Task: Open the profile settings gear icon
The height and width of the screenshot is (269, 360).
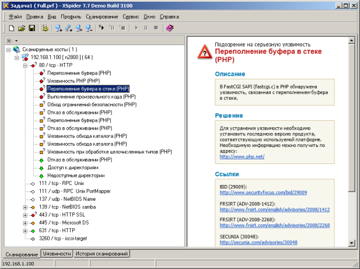Action: 45,28
